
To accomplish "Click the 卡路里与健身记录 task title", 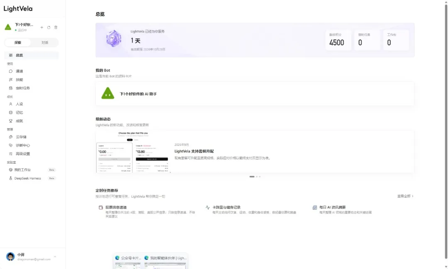I will 226,207.
